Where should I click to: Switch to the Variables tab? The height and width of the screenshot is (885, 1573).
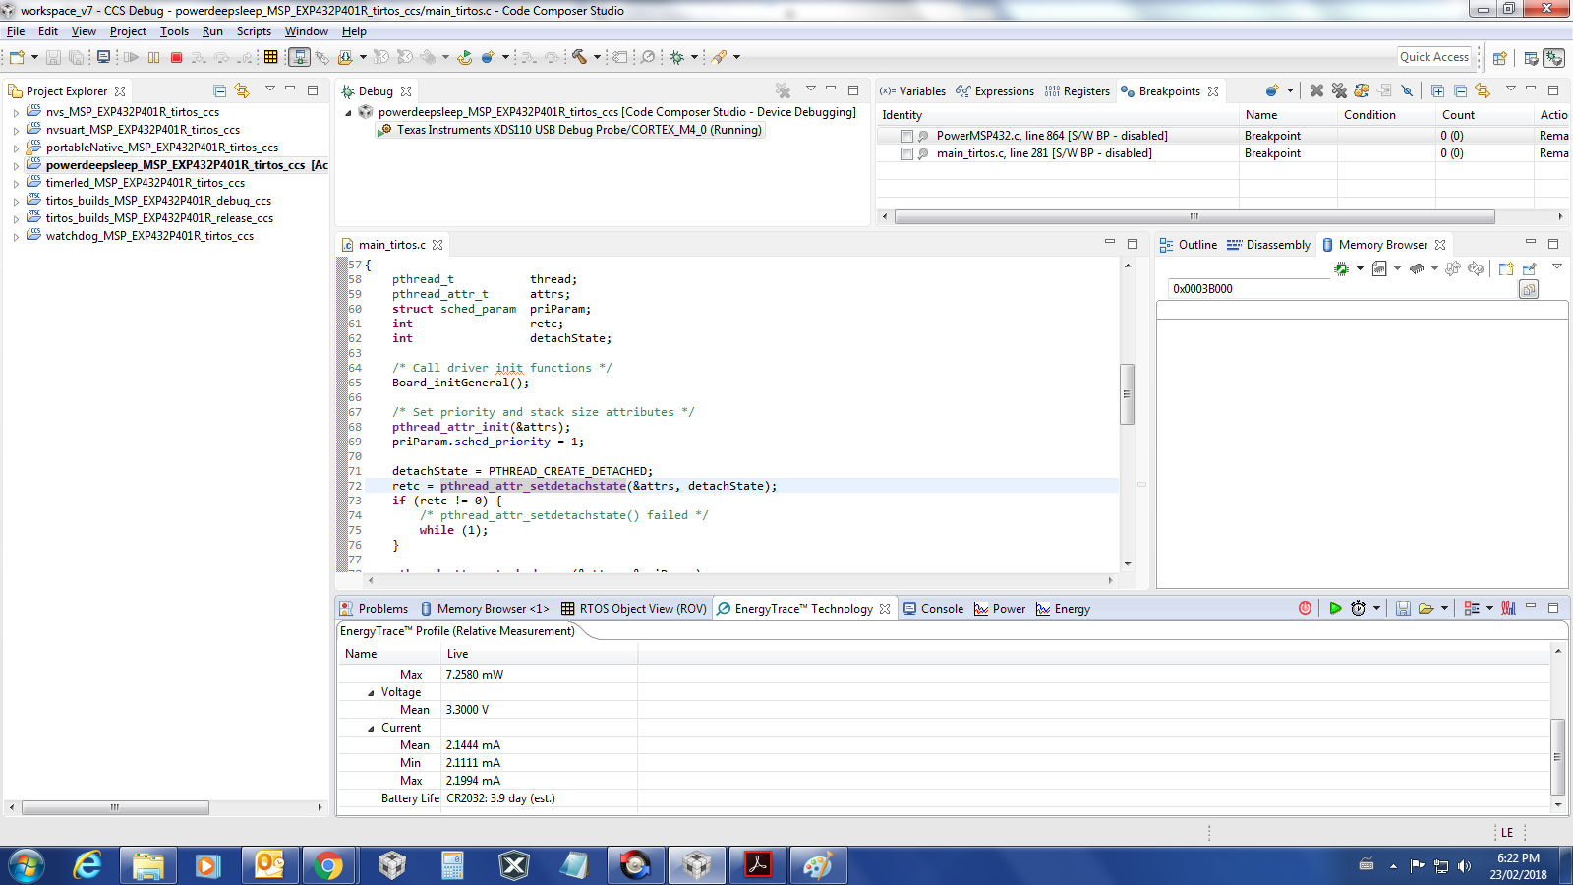[912, 91]
